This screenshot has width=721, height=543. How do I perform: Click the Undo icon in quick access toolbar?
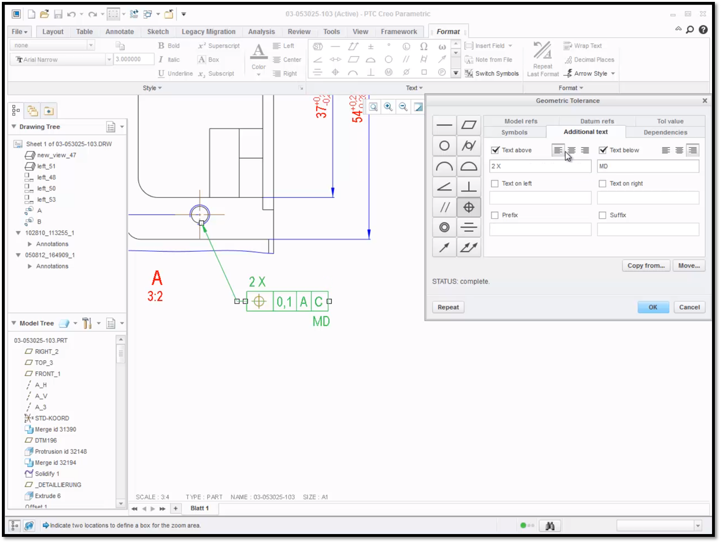click(71, 14)
